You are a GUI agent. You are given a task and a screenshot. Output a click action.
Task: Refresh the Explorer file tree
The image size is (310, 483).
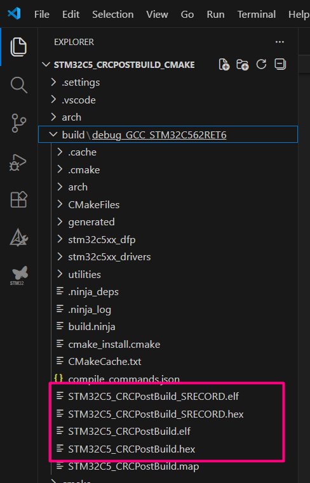point(261,64)
